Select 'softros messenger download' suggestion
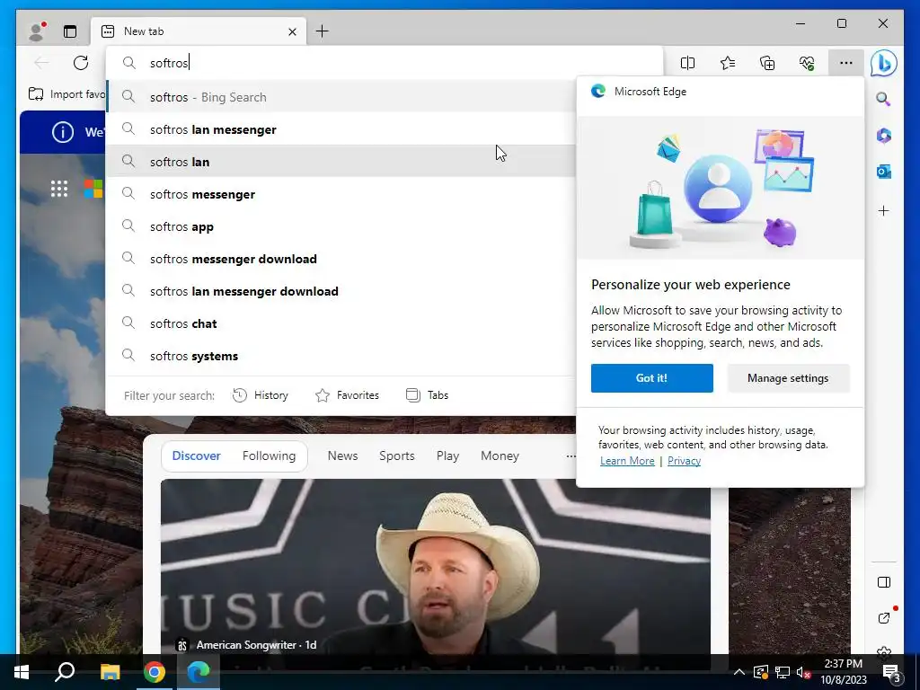 341,259
